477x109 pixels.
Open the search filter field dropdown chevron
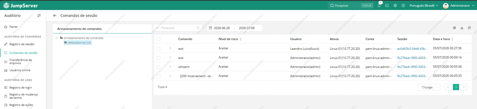pyautogui.click(x=157, y=28)
